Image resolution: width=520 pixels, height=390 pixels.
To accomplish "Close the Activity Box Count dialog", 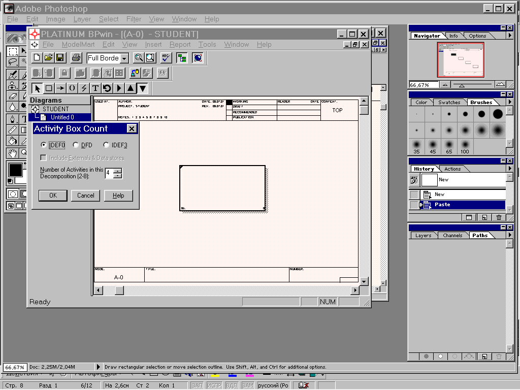I will [x=132, y=128].
